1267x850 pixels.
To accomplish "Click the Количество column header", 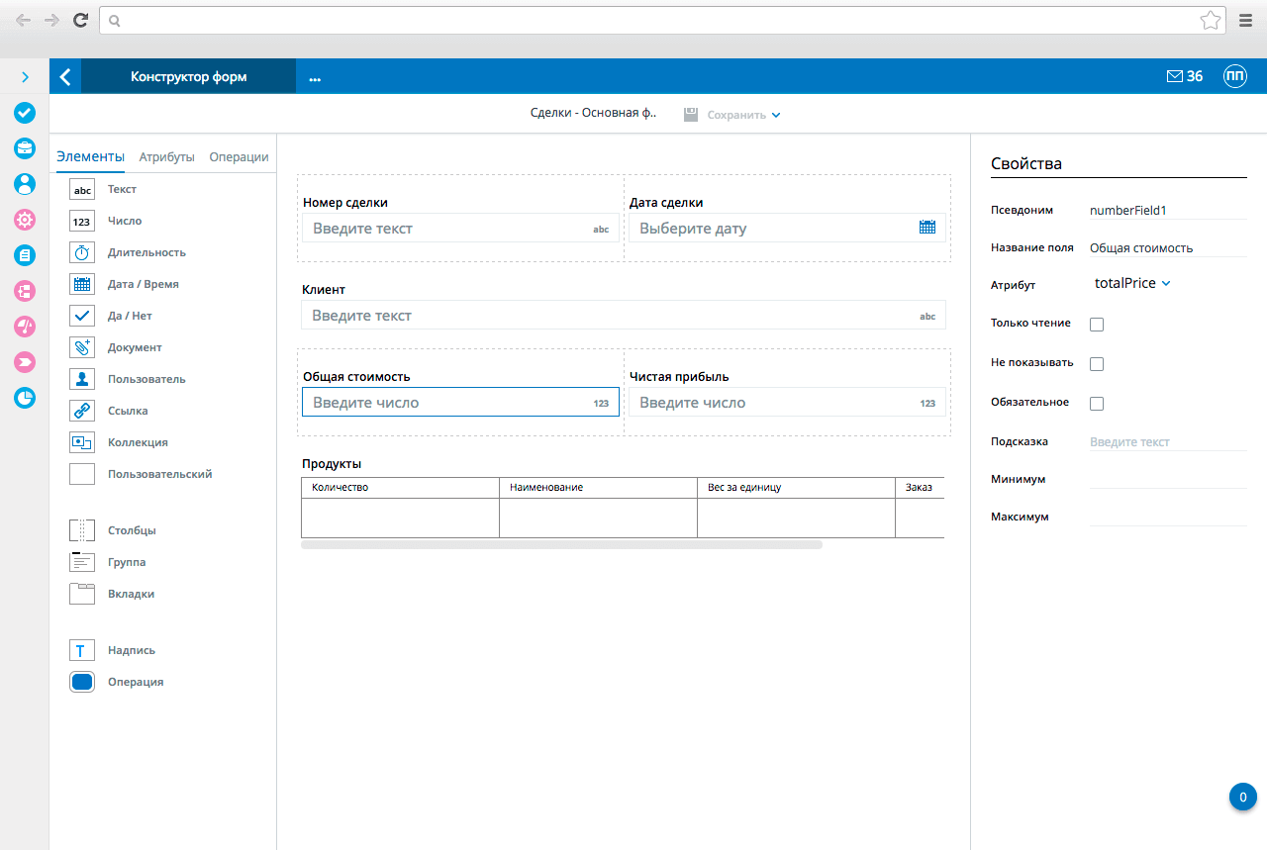I will coord(400,488).
